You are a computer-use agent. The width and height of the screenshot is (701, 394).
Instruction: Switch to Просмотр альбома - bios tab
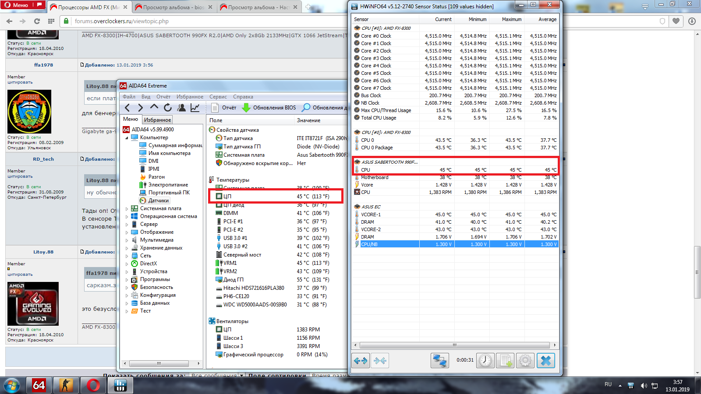tap(174, 7)
